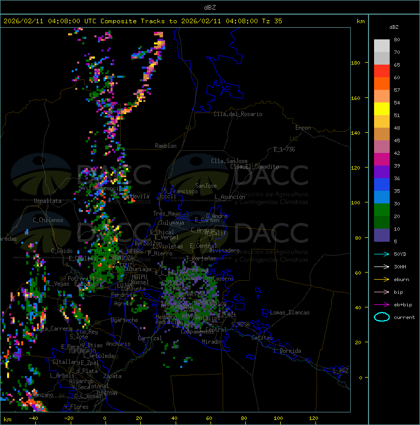Click the 'Agrelo' map label
This screenshot has height=425, width=420.
123,303
